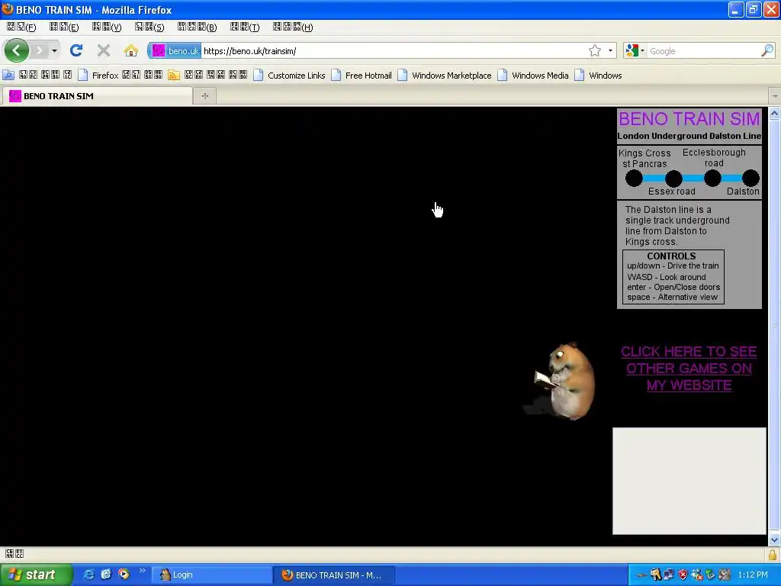Click the Kings Cross st Pancras station dot
Viewport: 781px width, 586px height.
(x=634, y=178)
